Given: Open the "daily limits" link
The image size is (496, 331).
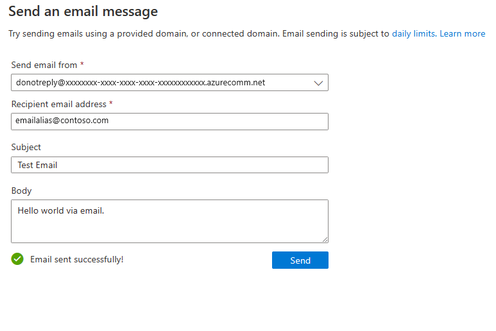Looking at the screenshot, I should [414, 33].
